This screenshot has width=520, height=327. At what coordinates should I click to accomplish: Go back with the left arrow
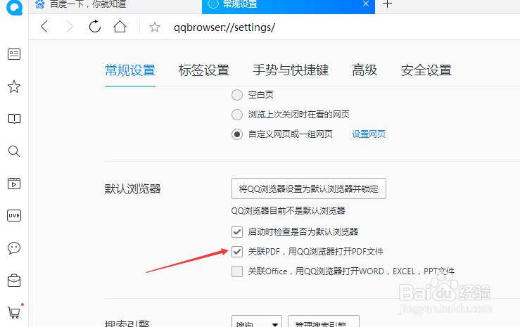44,27
